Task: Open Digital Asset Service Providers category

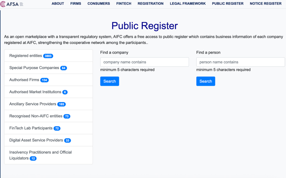Action: pyautogui.click(x=36, y=140)
